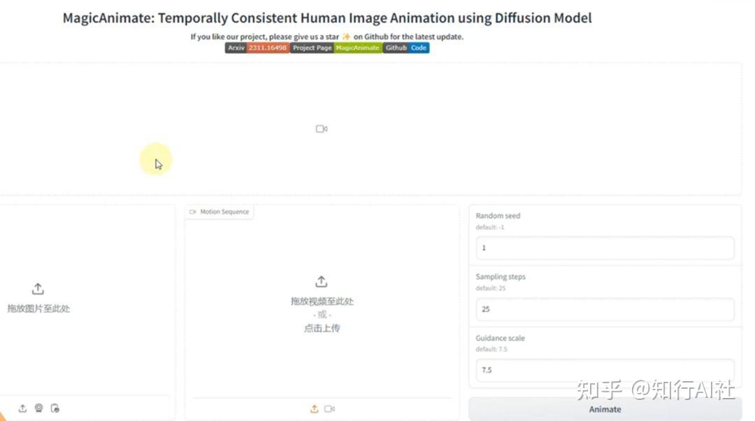Screen dimensions: 755x421
Task: Click the 点击上传 upload text for video
Action: [322, 328]
